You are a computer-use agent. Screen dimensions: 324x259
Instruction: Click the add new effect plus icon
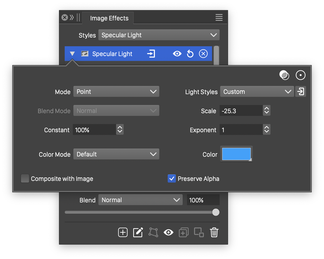pyautogui.click(x=123, y=232)
